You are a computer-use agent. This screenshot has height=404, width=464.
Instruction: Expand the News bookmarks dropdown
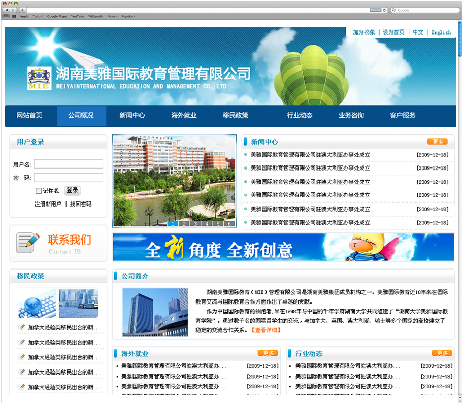[112, 16]
